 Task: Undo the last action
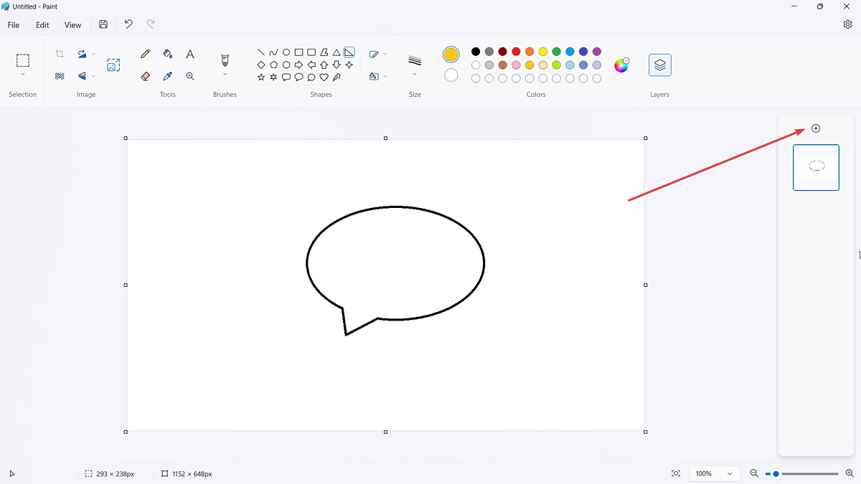tap(128, 24)
